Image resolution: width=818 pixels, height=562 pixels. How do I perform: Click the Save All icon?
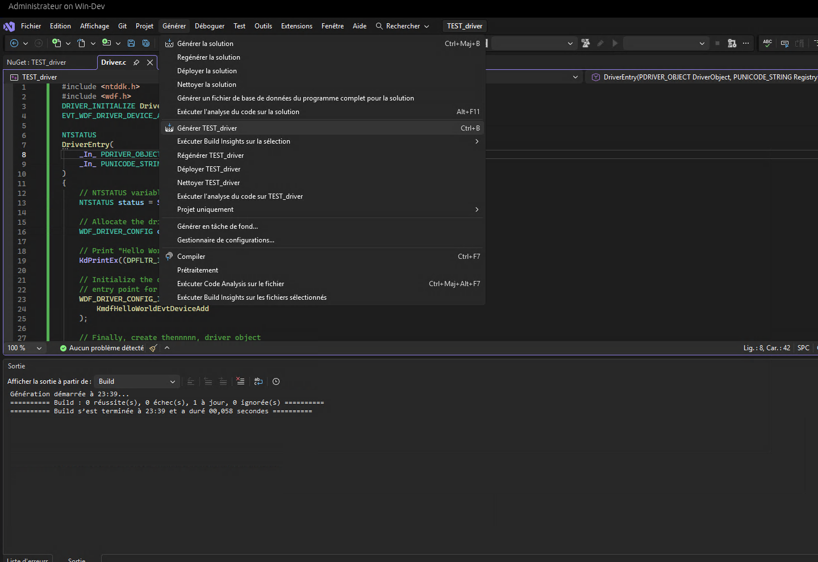click(x=146, y=43)
